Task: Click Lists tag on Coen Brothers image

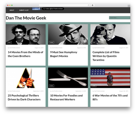Action: pyautogui.click(x=9, y=42)
